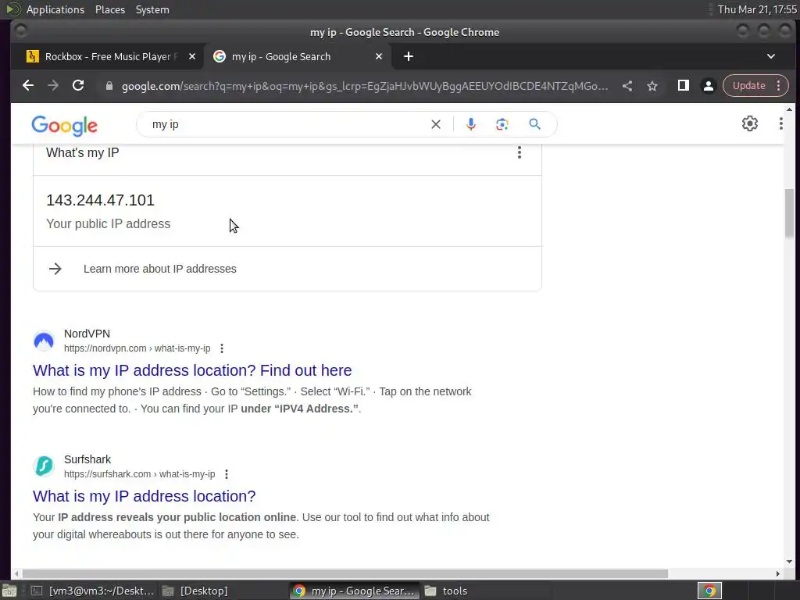Screen dimensions: 800x600
Task: Open the Chrome side panel
Action: click(683, 86)
